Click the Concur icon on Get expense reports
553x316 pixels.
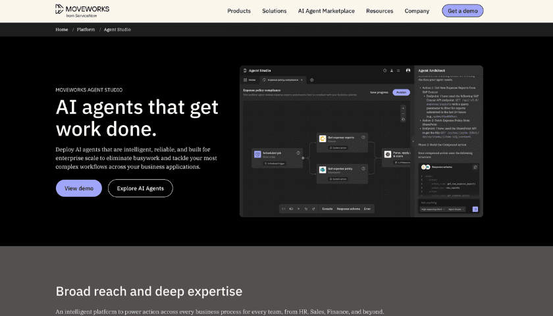tap(323, 139)
